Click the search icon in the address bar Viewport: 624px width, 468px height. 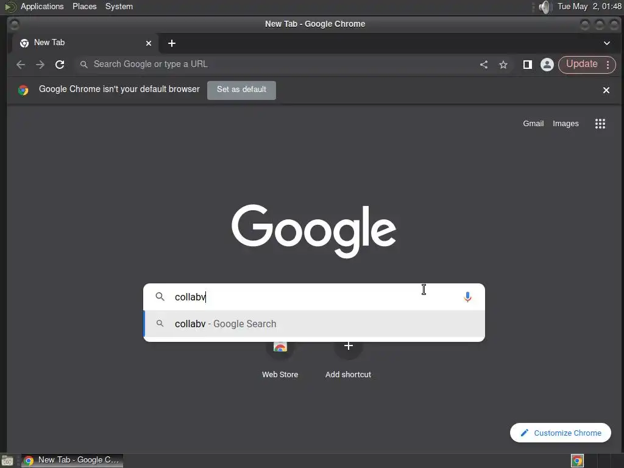pyautogui.click(x=83, y=65)
